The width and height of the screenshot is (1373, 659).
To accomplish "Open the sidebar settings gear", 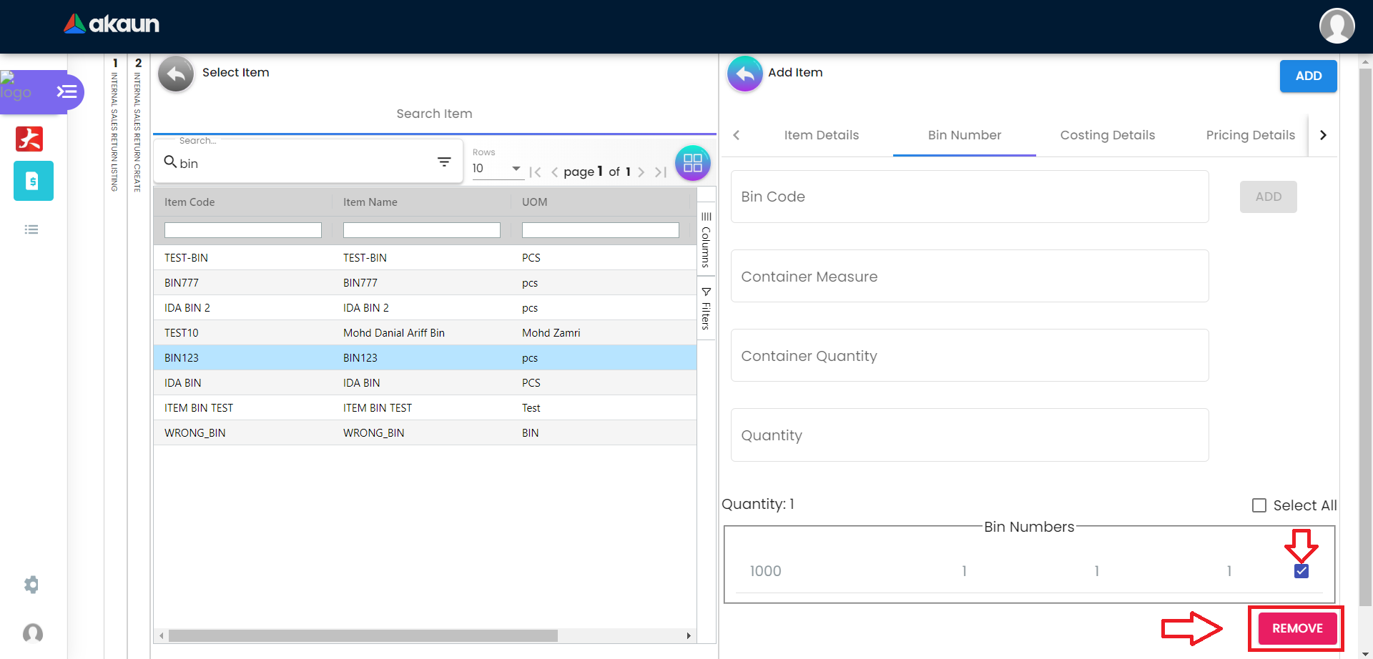I will (x=31, y=585).
